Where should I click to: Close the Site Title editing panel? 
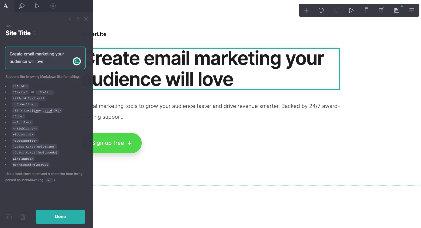(x=86, y=19)
